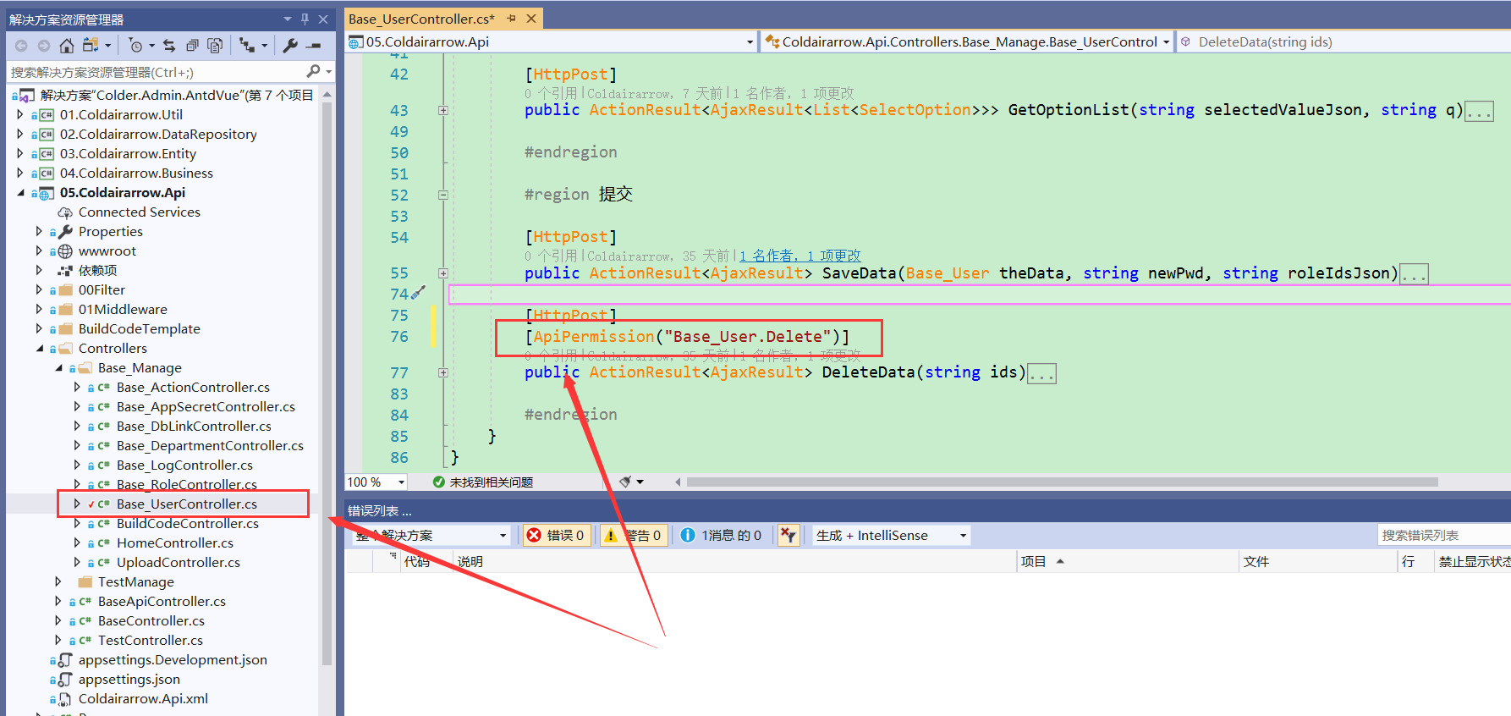Click the Show All Files icon

pyautogui.click(x=215, y=46)
